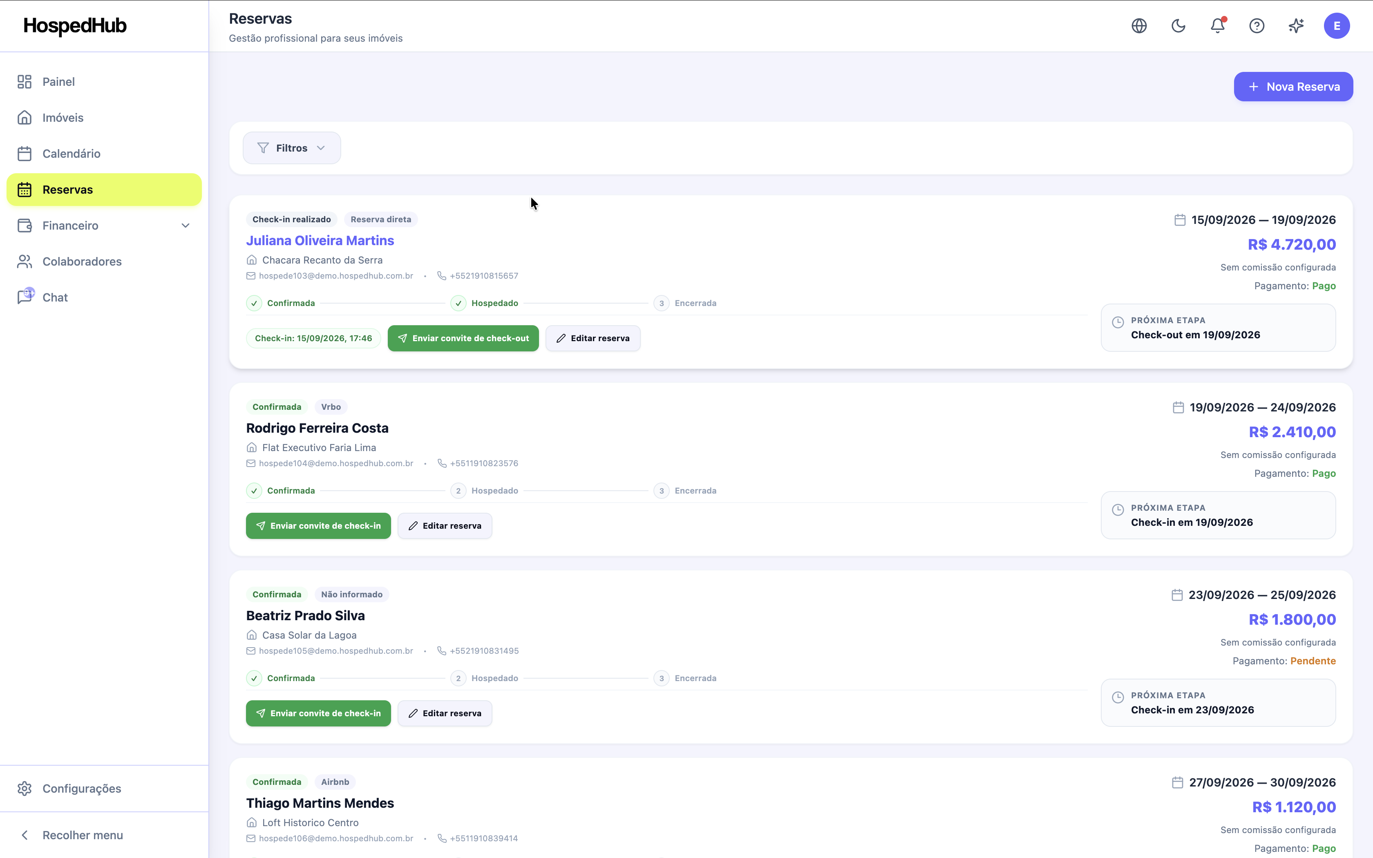Go to Painel in sidebar
This screenshot has height=858, width=1373.
click(x=104, y=82)
